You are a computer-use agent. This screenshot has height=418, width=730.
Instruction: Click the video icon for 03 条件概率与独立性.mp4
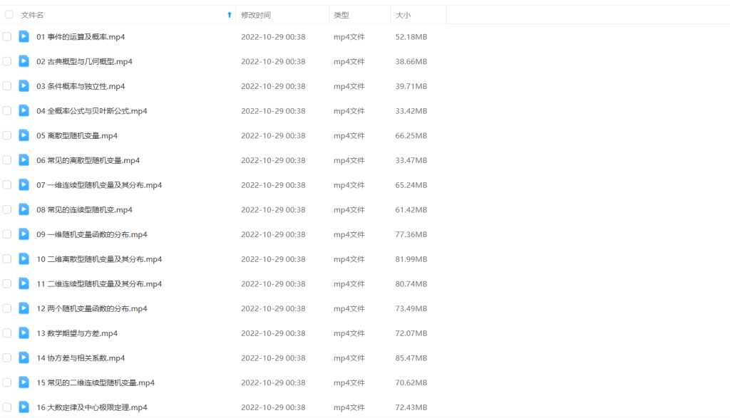coord(24,86)
